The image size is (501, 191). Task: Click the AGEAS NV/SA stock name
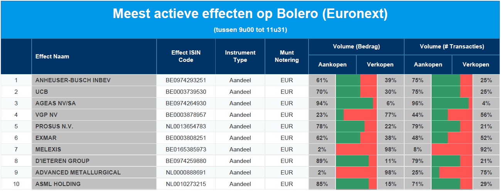point(56,103)
